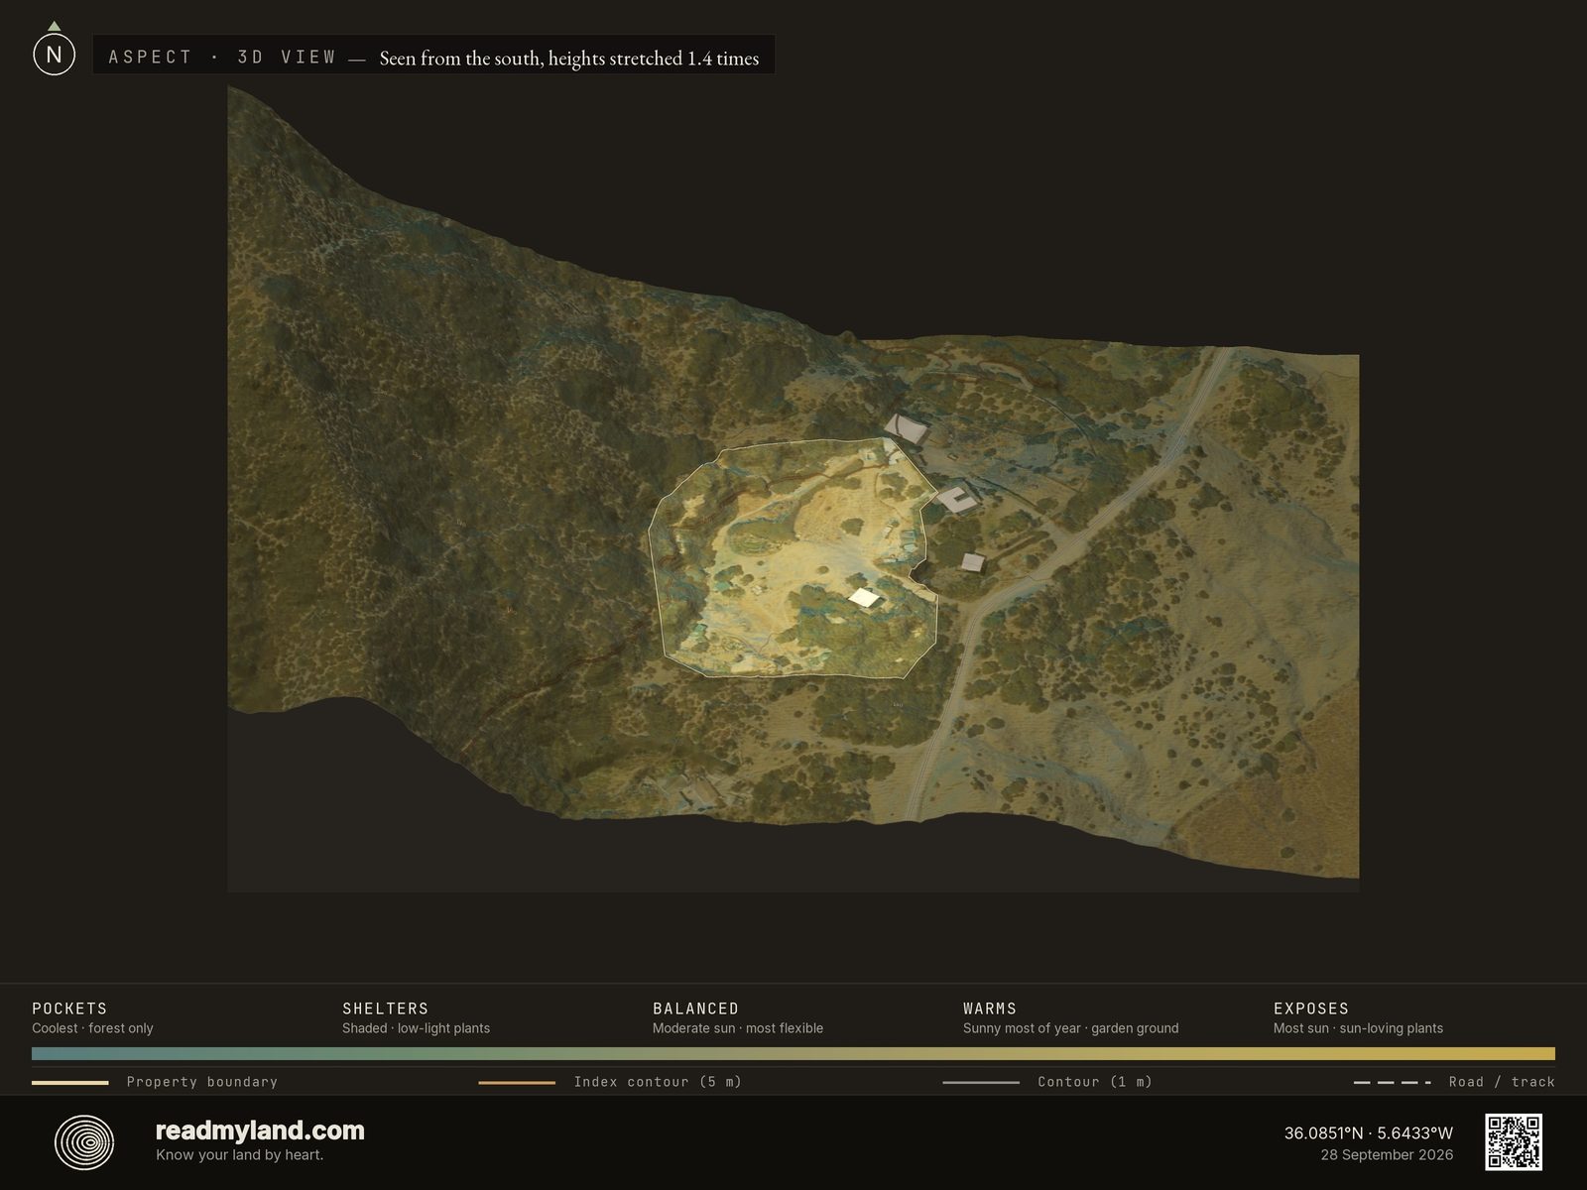The height and width of the screenshot is (1190, 1587).
Task: Click the grey 1 m contour line swatch
Action: pos(981,1083)
